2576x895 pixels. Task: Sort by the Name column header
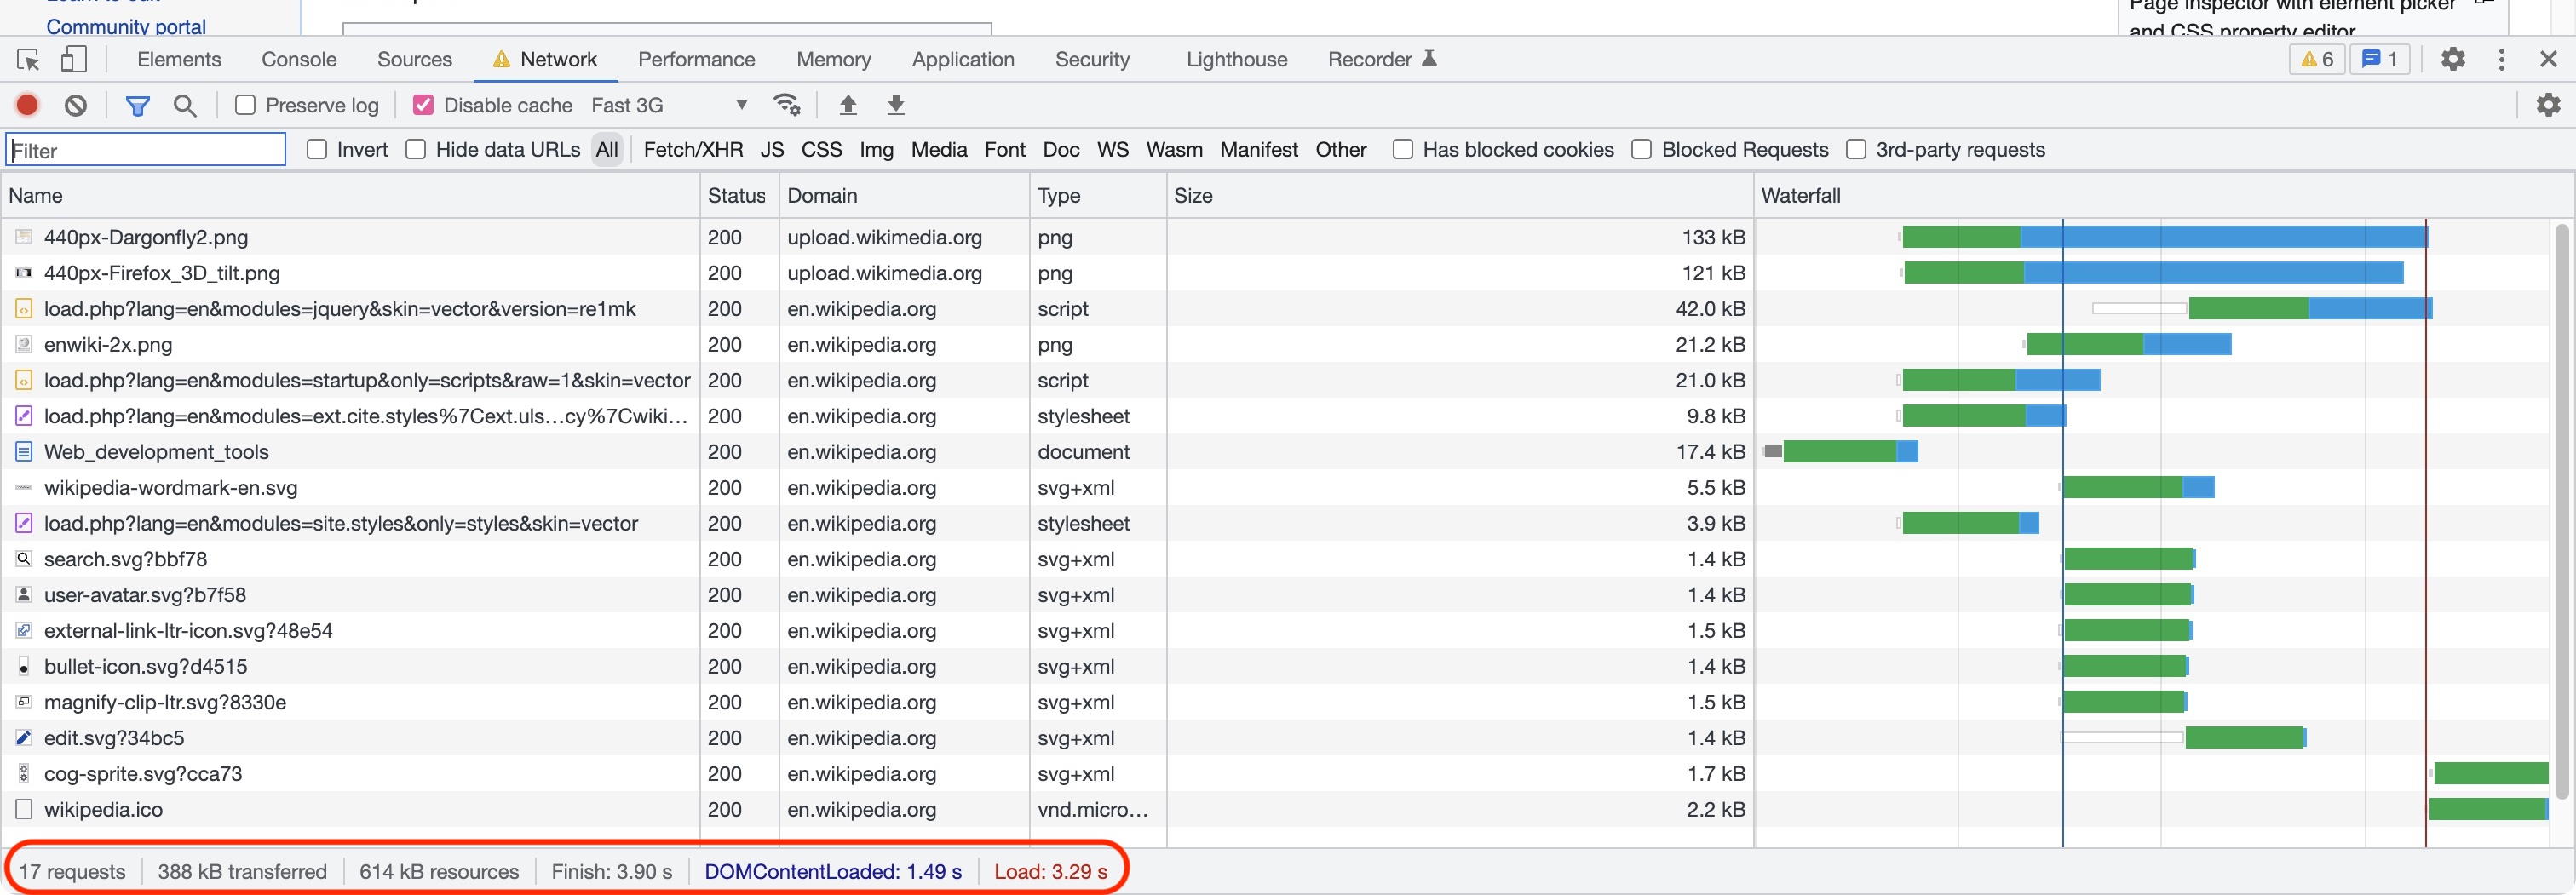[x=351, y=196]
